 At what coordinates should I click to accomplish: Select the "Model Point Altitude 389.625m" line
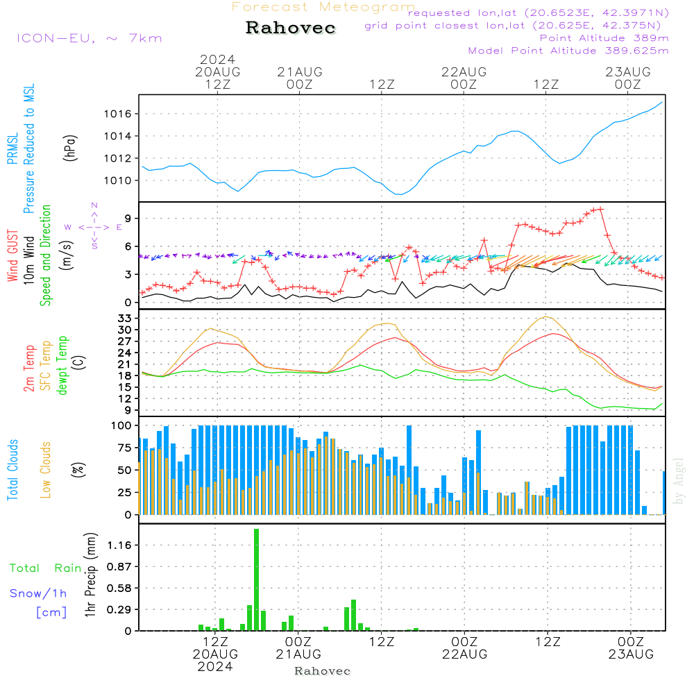(x=568, y=51)
